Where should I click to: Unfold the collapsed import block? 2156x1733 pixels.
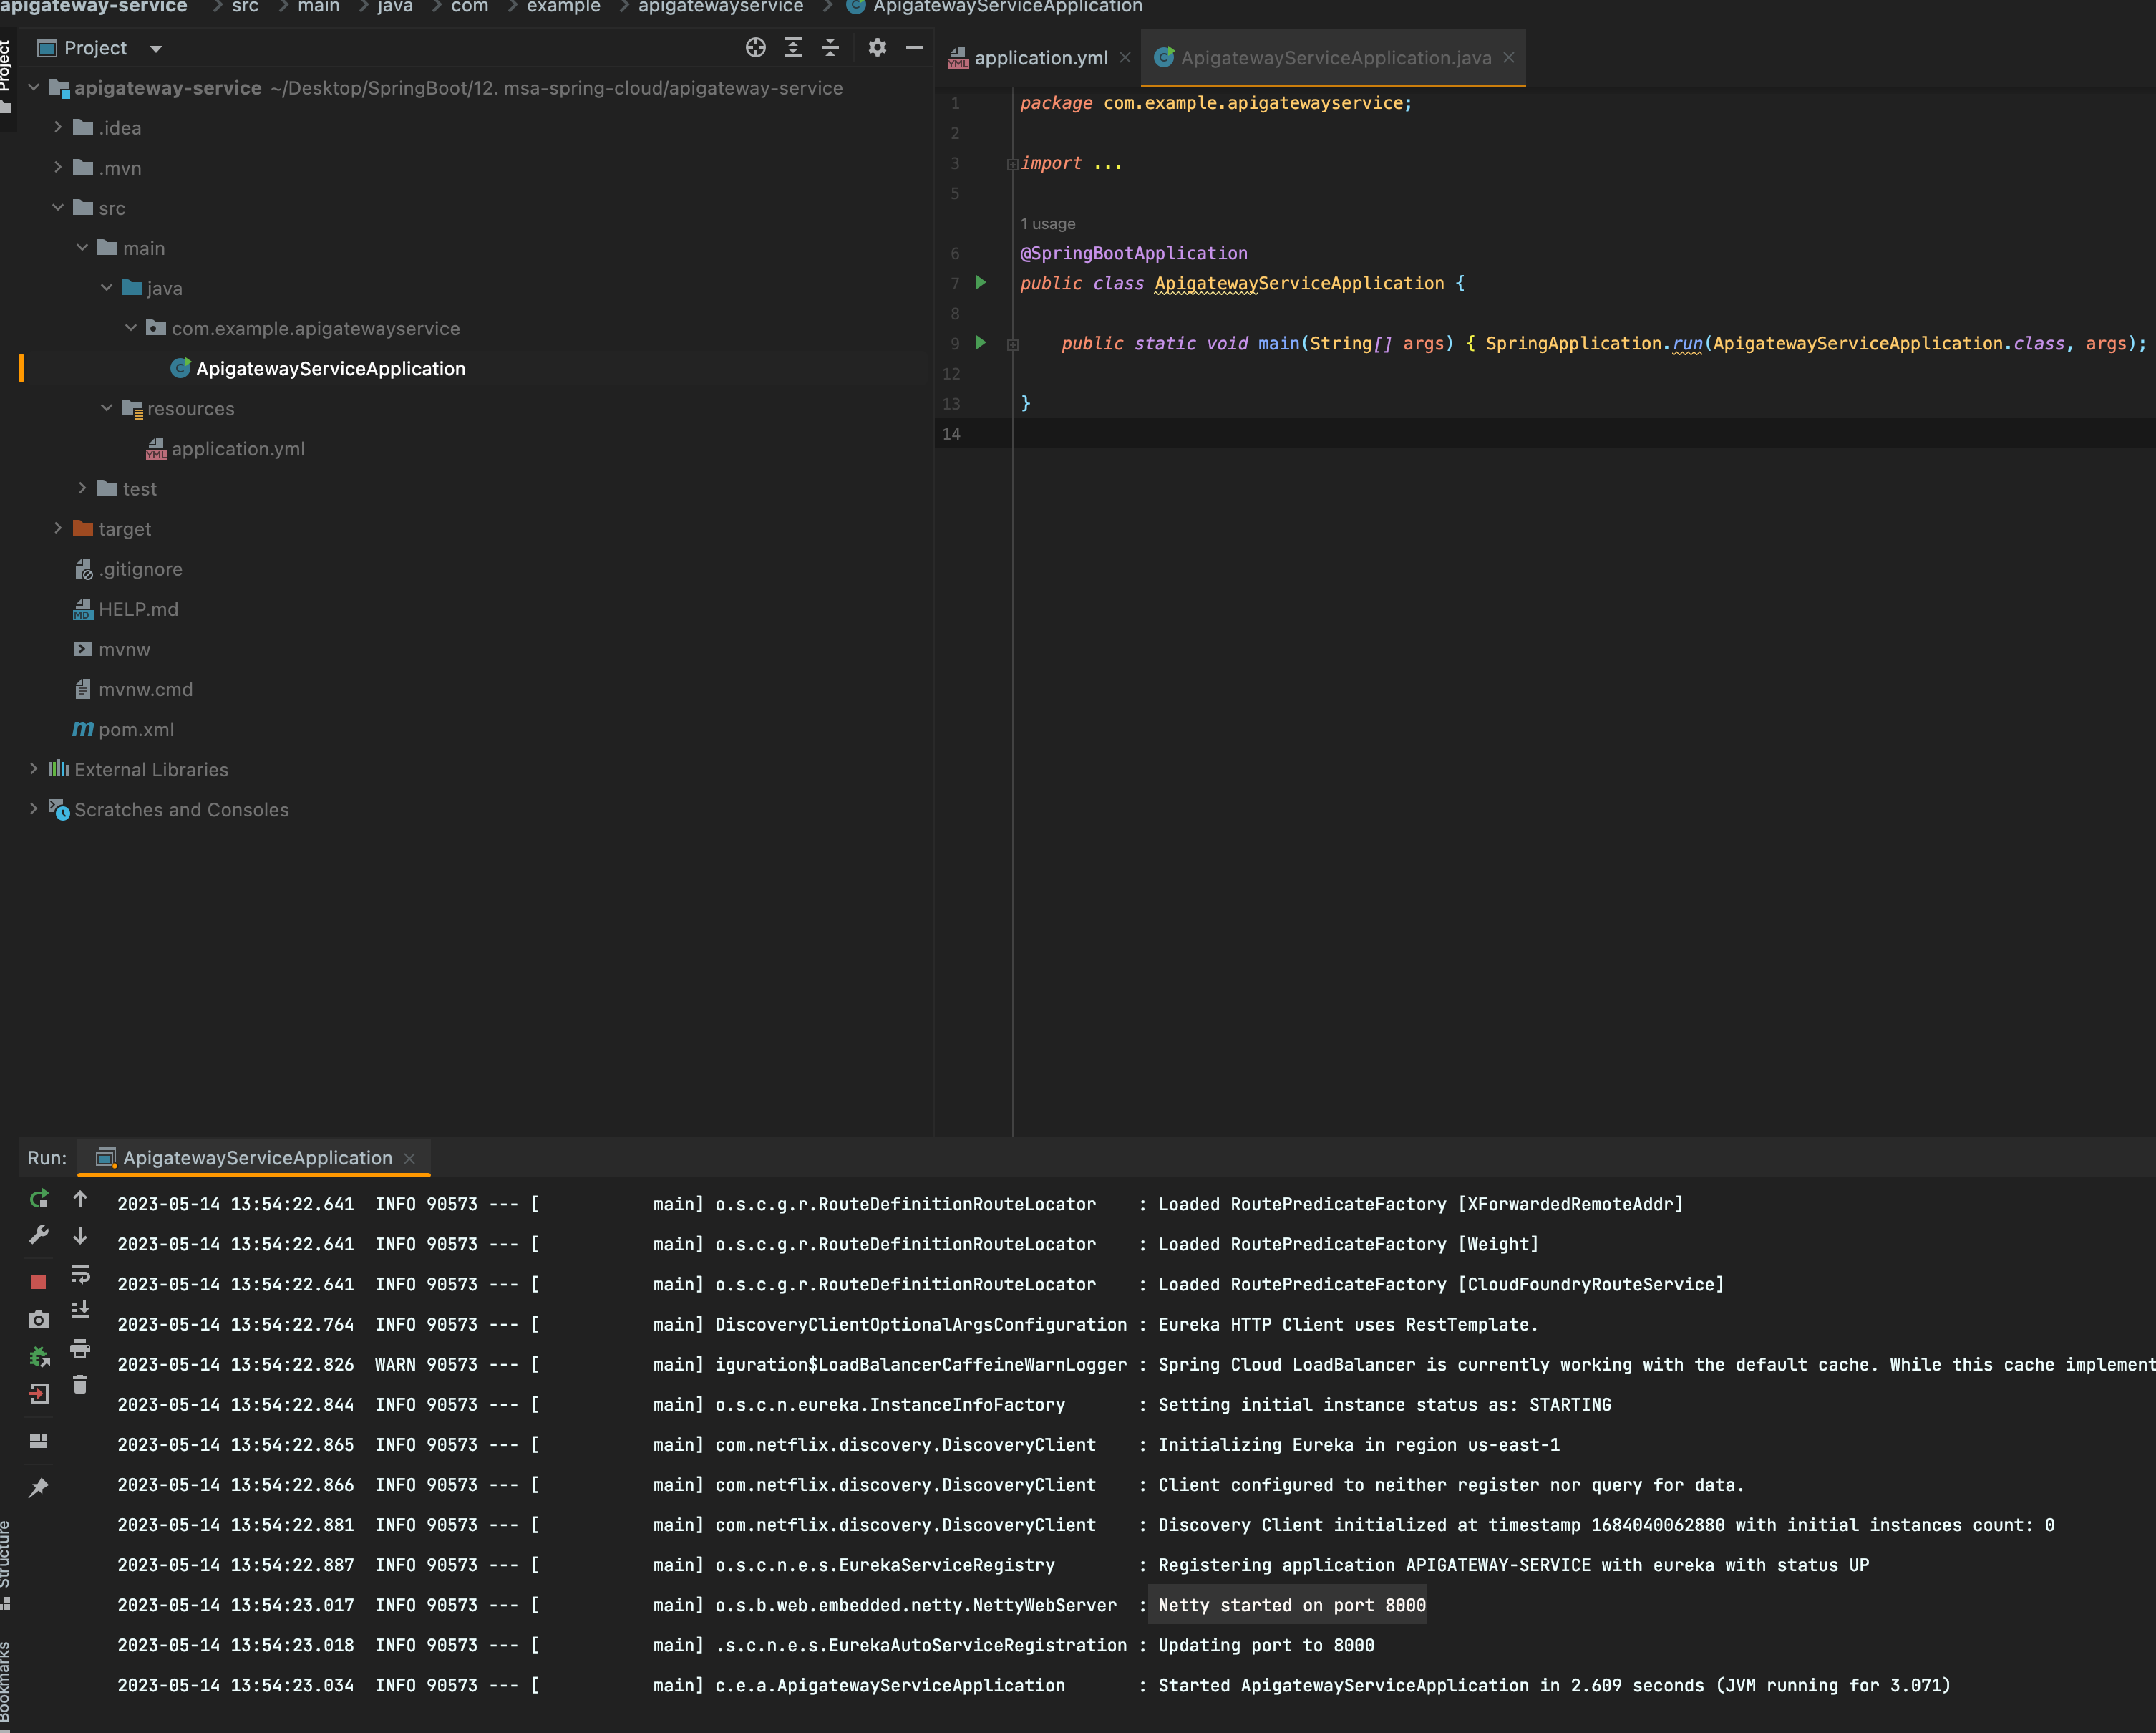(1012, 164)
